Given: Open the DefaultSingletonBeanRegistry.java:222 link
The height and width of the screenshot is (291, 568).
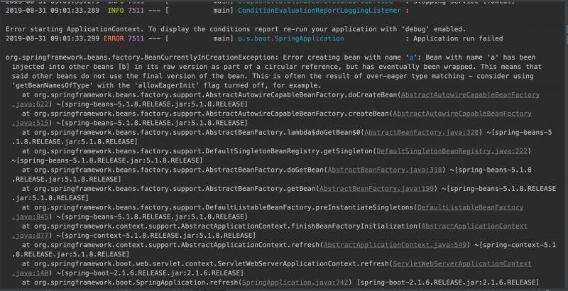Looking at the screenshot, I should pyautogui.click(x=452, y=151).
